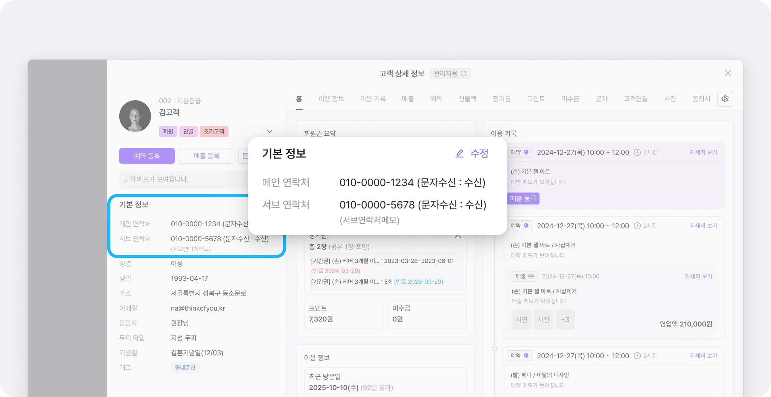Click the 단골 tag
This screenshot has height=397, width=771.
coord(188,132)
